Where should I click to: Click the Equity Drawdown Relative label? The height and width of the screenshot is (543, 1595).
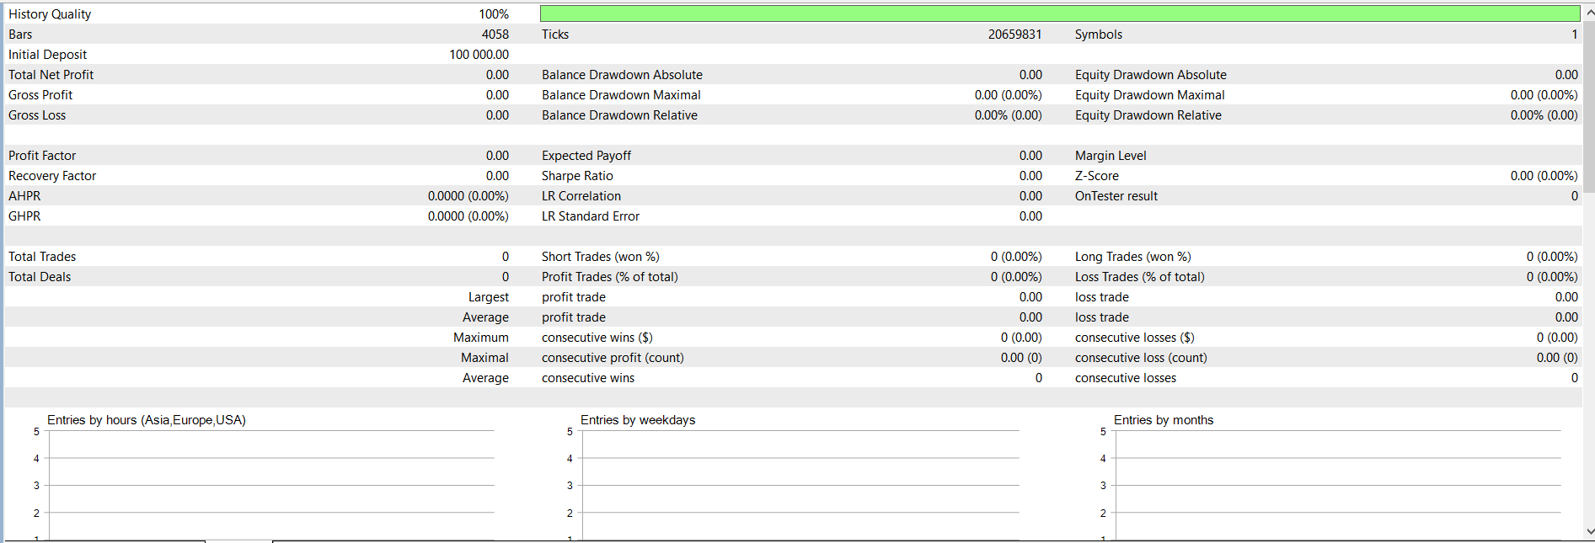point(1148,115)
